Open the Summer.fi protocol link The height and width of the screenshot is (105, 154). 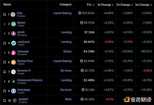pos(24,71)
